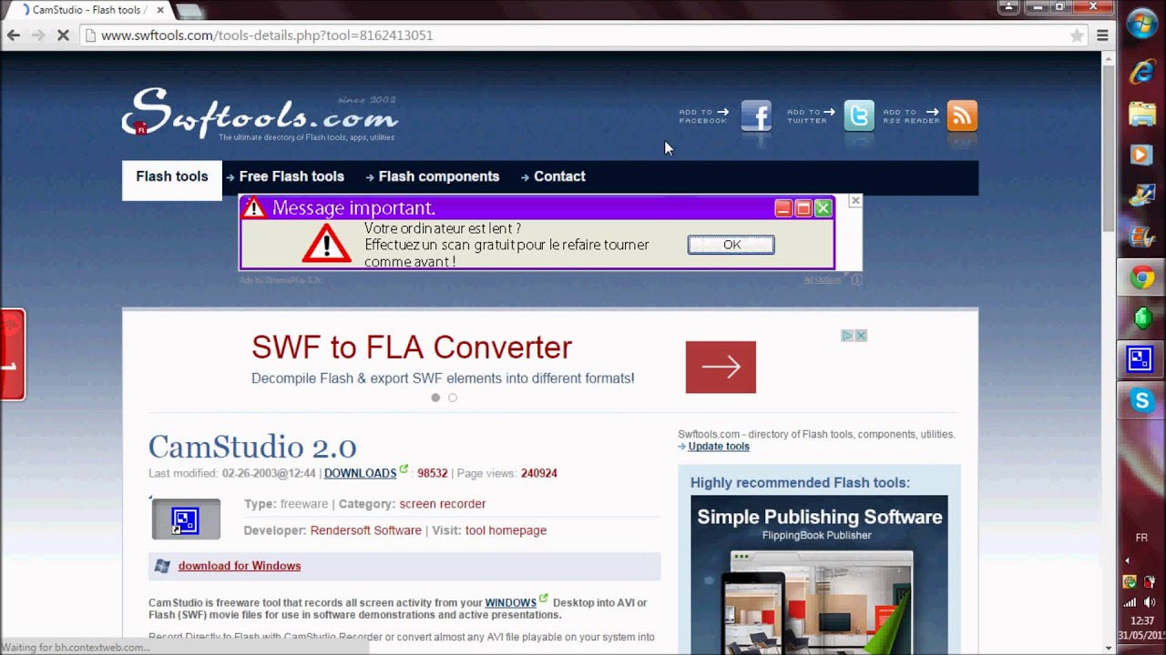This screenshot has width=1166, height=655.
Task: Click the download for Windows link
Action: click(240, 566)
